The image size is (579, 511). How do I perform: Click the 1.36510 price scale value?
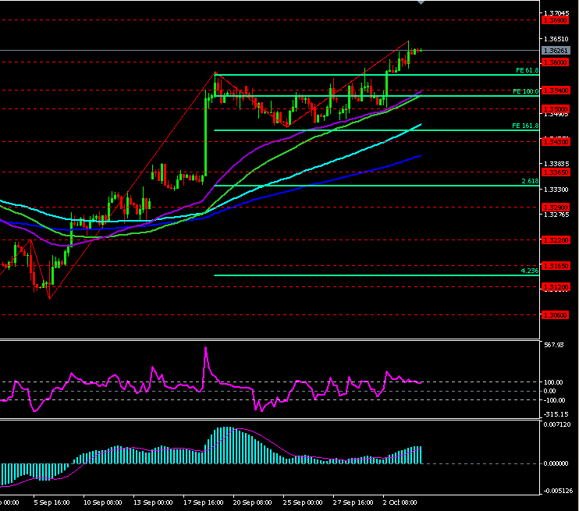point(556,39)
